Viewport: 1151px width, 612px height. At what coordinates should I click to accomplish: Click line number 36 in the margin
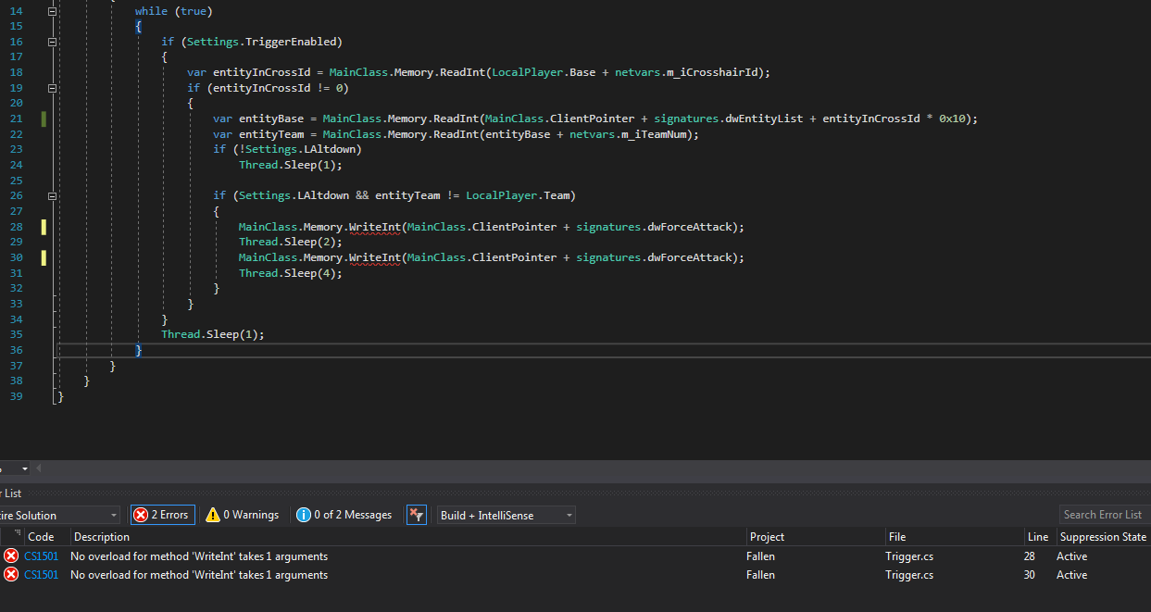(x=17, y=350)
